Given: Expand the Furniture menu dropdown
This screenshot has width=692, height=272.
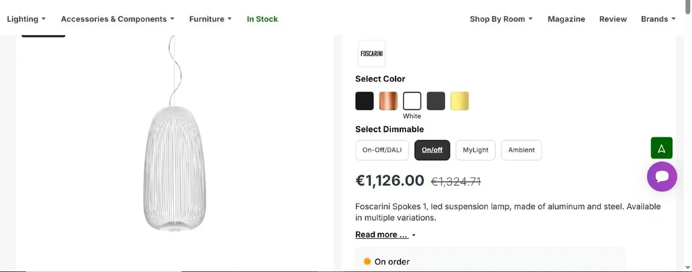Looking at the screenshot, I should (x=210, y=19).
